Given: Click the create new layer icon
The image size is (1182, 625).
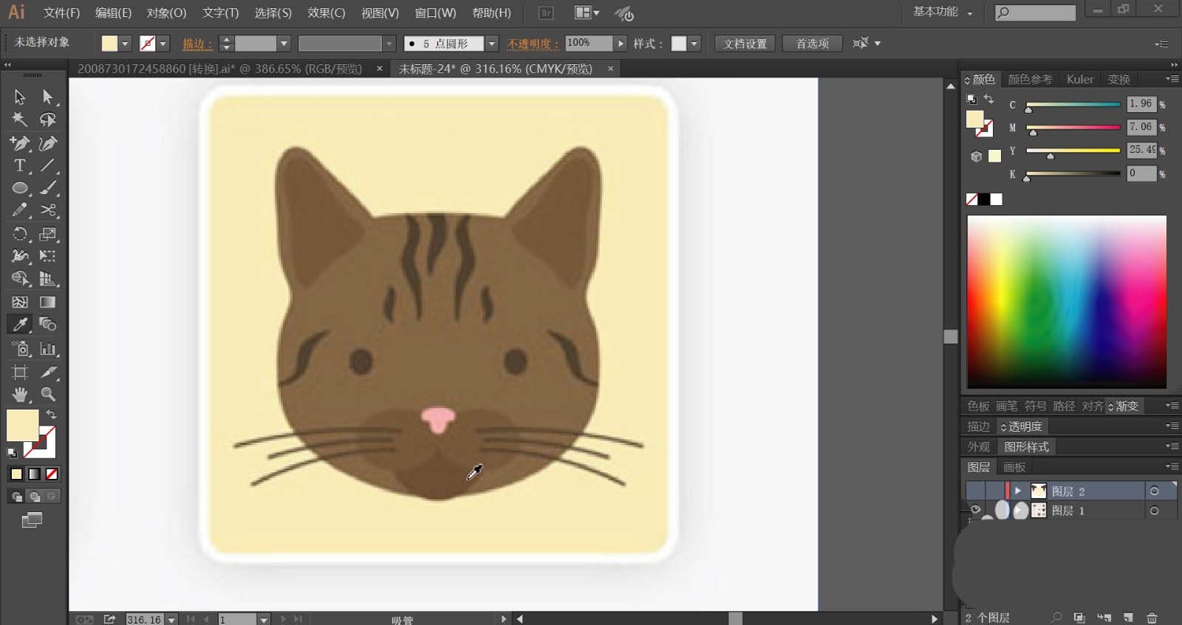Looking at the screenshot, I should [1128, 618].
